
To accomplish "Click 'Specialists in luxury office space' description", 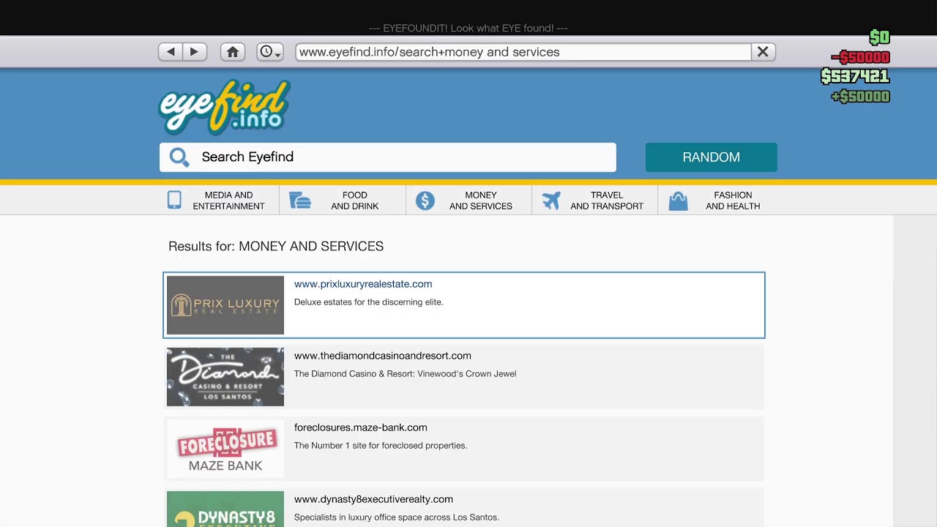I will coord(397,517).
